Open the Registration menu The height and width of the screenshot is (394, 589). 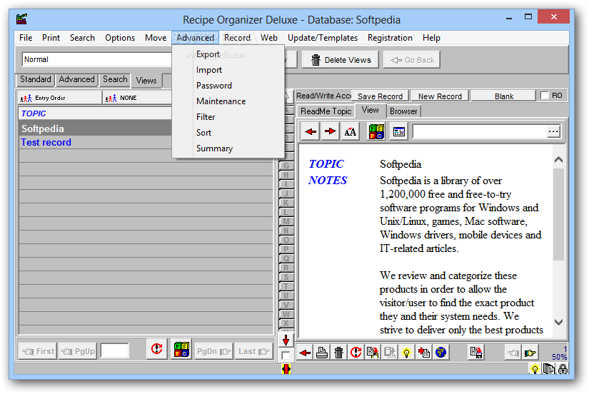[390, 38]
